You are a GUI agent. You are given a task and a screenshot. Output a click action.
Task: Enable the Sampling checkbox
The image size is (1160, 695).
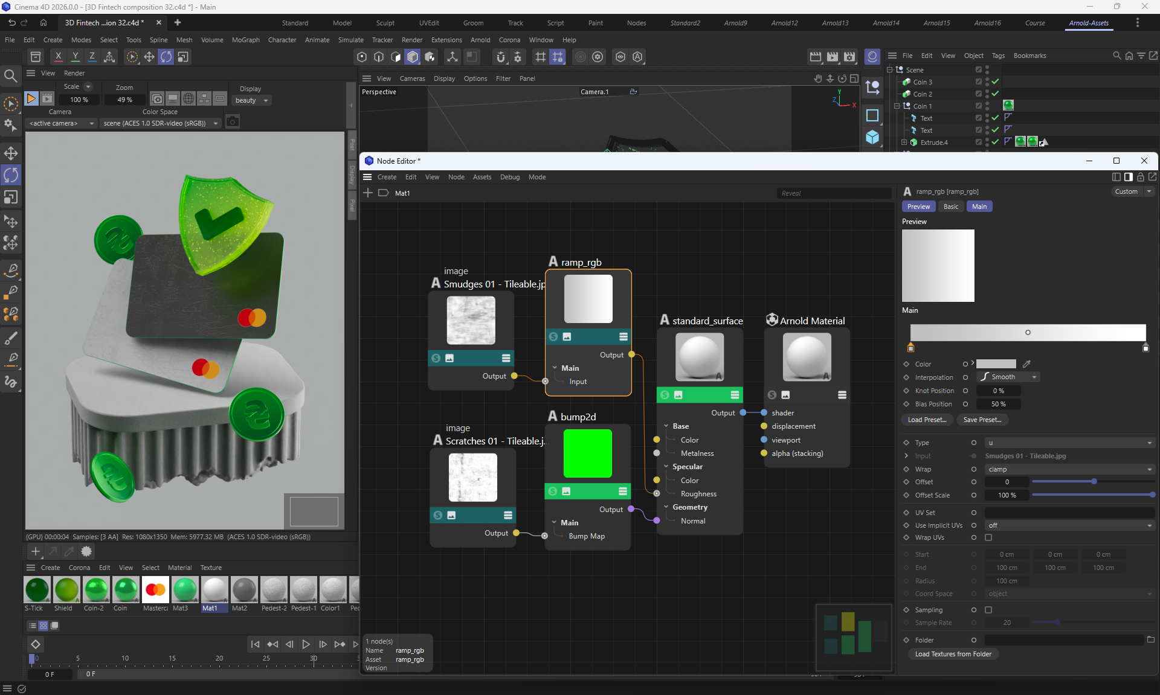tap(988, 610)
